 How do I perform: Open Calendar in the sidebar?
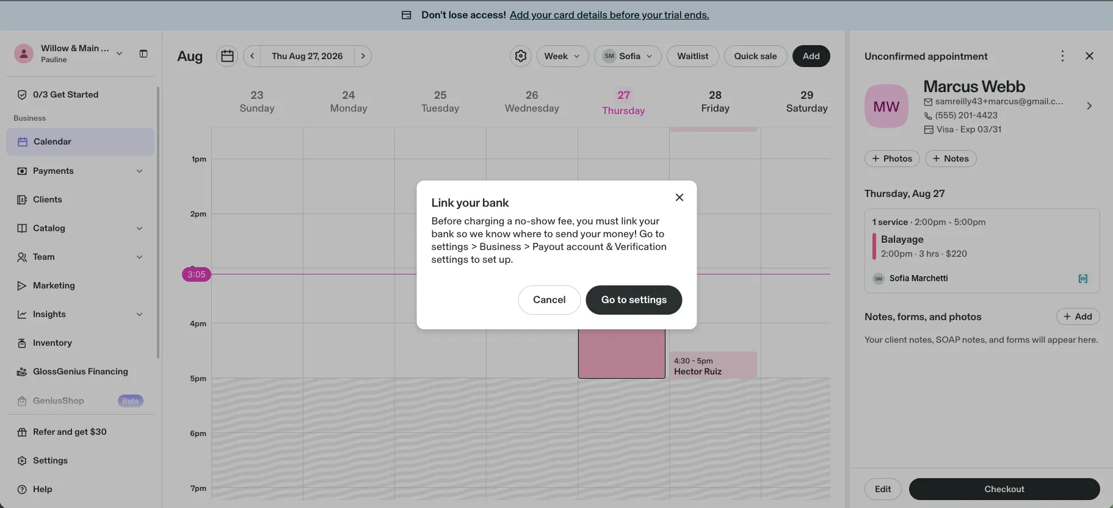(x=81, y=142)
